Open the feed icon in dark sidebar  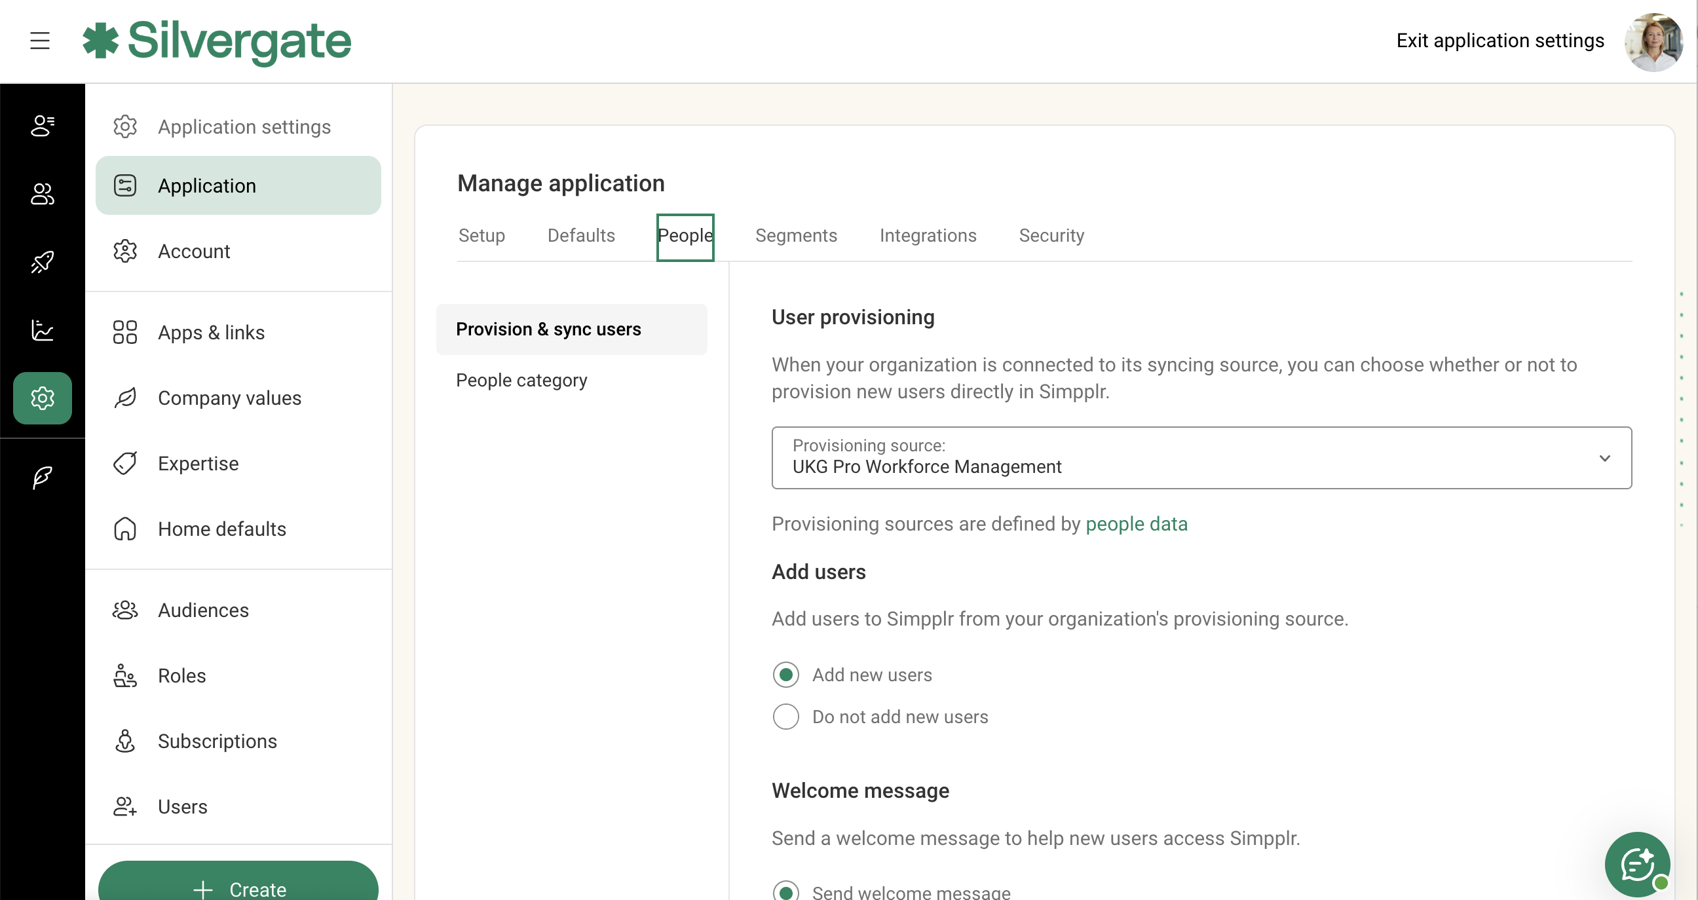point(43,125)
